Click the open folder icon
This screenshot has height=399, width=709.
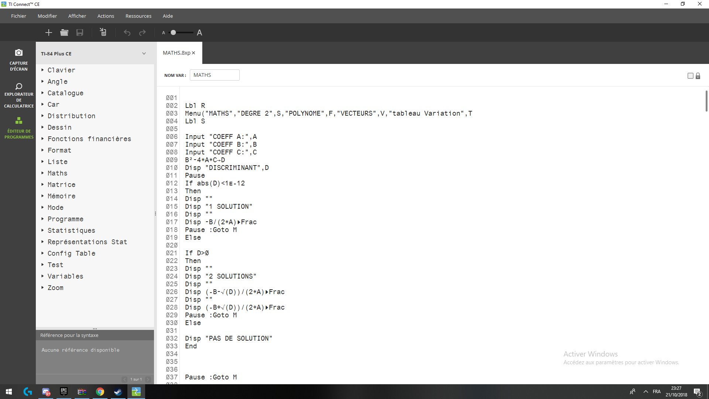(x=64, y=33)
